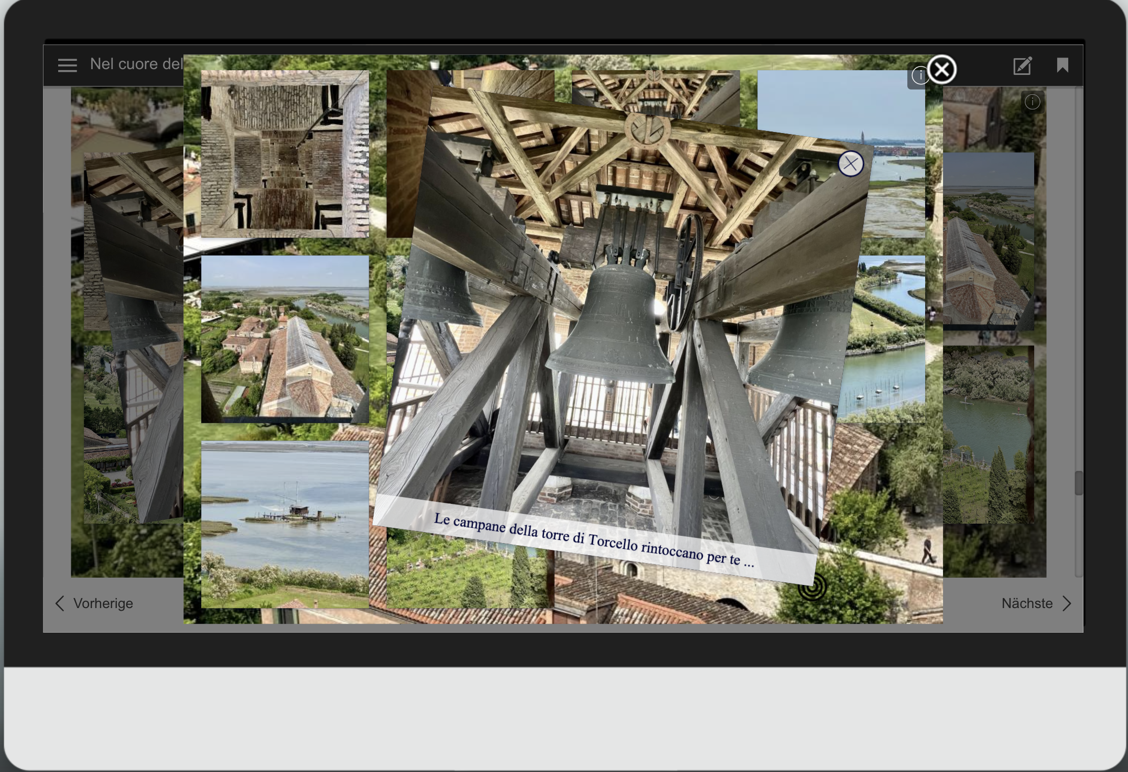Open the brick tower interior thumbnail
1128x772 pixels.
(x=285, y=154)
